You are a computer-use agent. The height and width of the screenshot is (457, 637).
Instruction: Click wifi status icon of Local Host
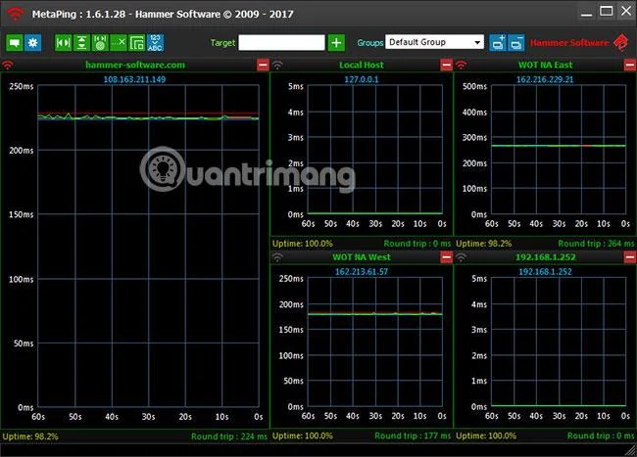277,65
